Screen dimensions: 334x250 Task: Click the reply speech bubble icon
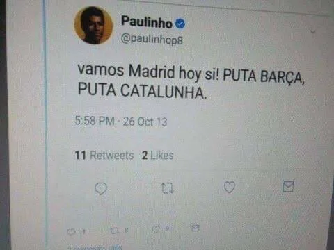click(101, 188)
